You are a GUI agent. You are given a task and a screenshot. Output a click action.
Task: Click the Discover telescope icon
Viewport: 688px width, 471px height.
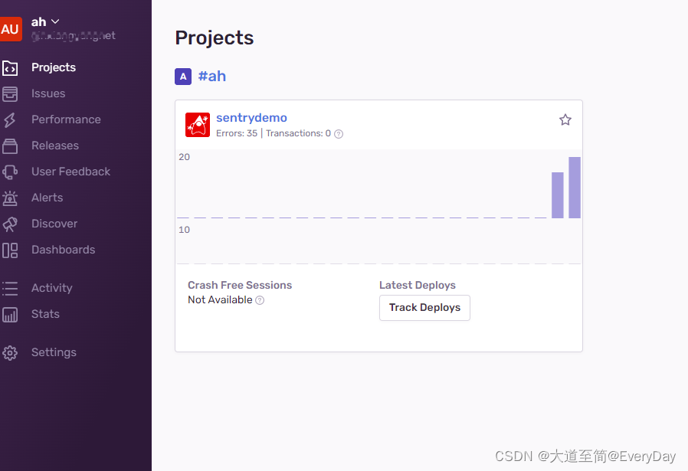pos(10,224)
